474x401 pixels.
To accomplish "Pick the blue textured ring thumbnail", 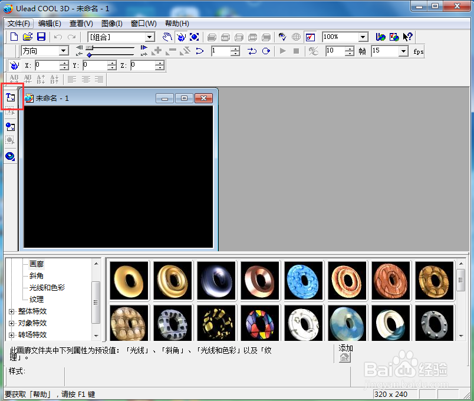I will coord(303,281).
